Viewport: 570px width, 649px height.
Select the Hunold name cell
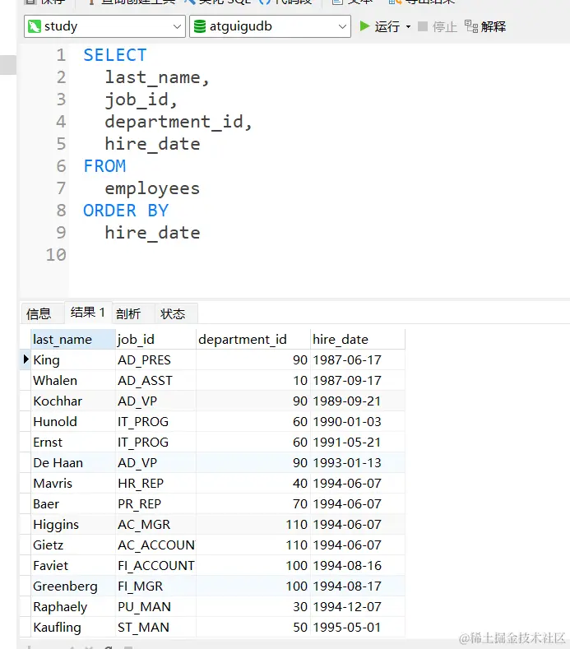coord(73,422)
